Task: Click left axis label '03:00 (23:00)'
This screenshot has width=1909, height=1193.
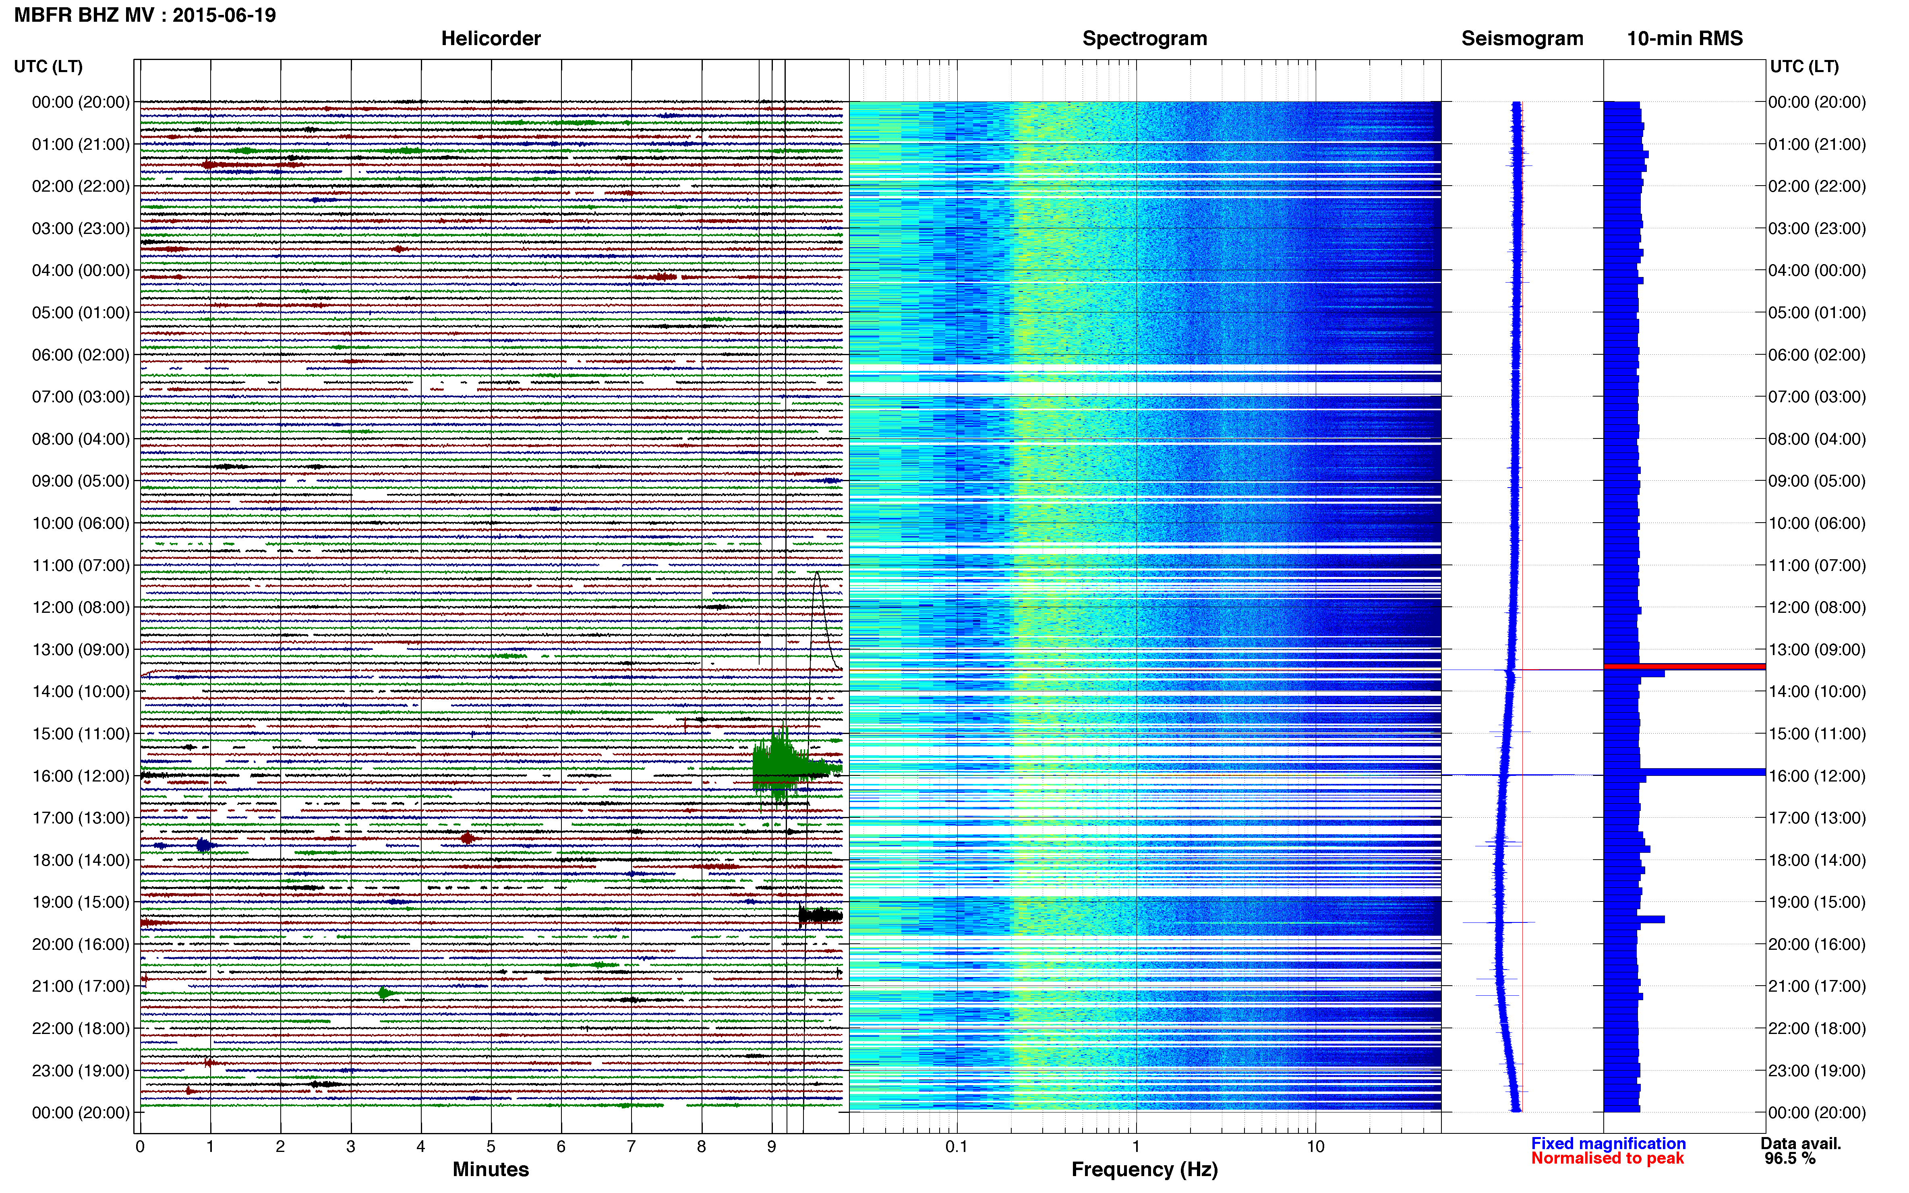Action: click(81, 229)
